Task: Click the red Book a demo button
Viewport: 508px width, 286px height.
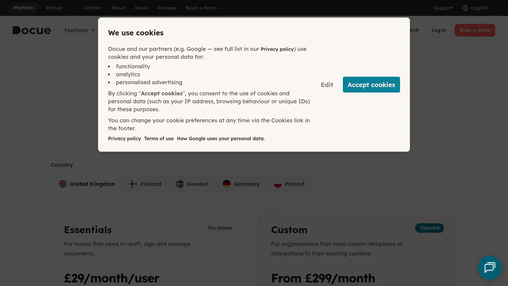Action: (475, 30)
